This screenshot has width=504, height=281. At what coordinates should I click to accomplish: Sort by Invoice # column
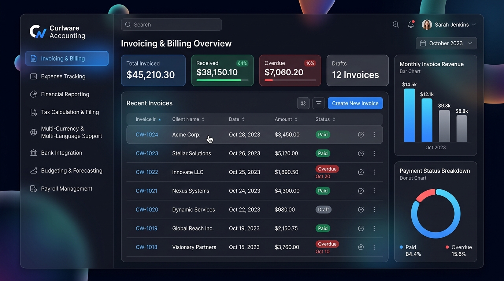click(148, 119)
